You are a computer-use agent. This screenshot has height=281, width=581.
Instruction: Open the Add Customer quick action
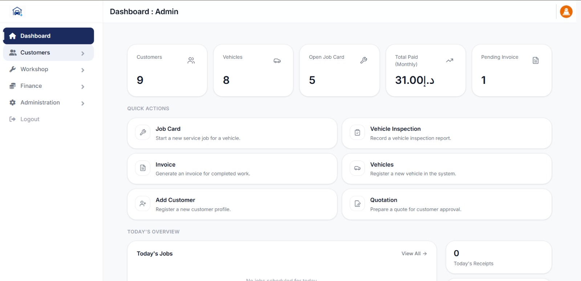(232, 204)
